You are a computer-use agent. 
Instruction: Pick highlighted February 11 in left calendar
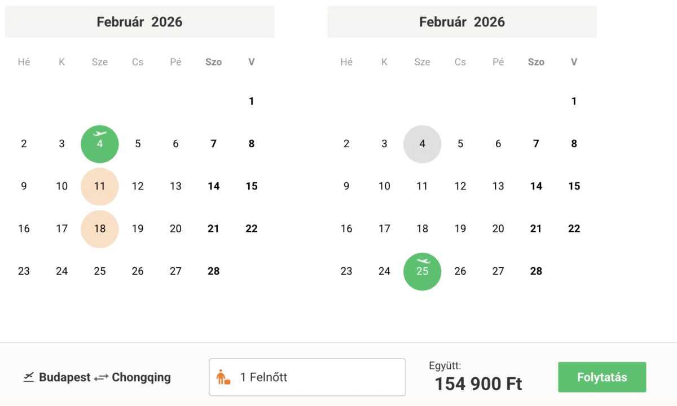(x=100, y=186)
